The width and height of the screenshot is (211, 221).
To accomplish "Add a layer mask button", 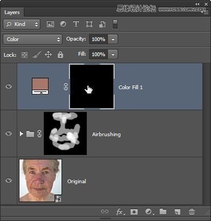I will coord(134,212).
